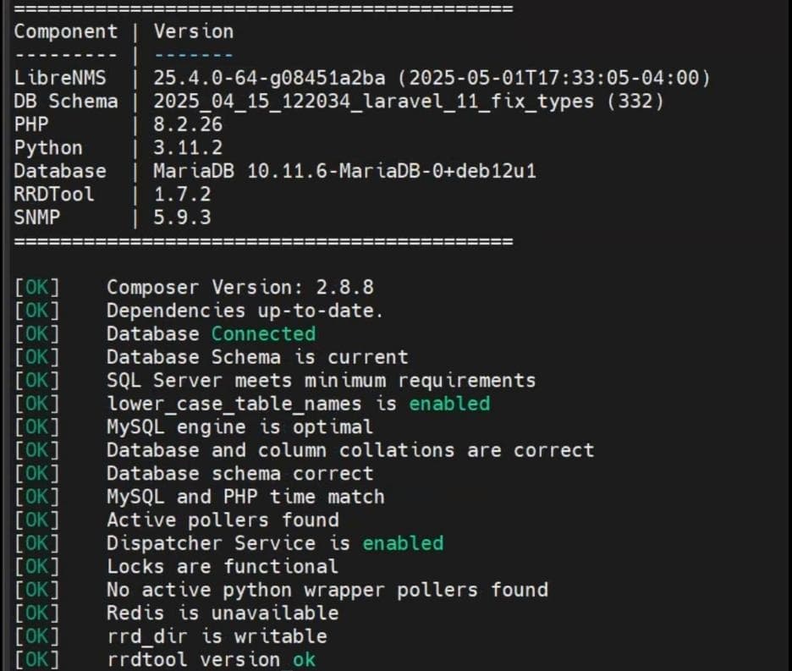Click the OK marker beside Locks are functional
The height and width of the screenshot is (671, 792).
point(37,566)
